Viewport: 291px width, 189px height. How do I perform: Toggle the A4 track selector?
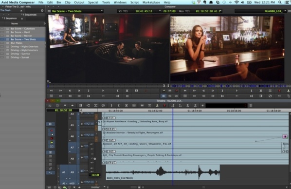click(x=72, y=114)
